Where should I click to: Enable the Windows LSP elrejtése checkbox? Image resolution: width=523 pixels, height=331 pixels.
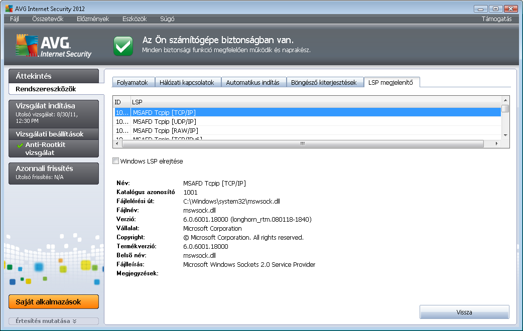tap(116, 161)
